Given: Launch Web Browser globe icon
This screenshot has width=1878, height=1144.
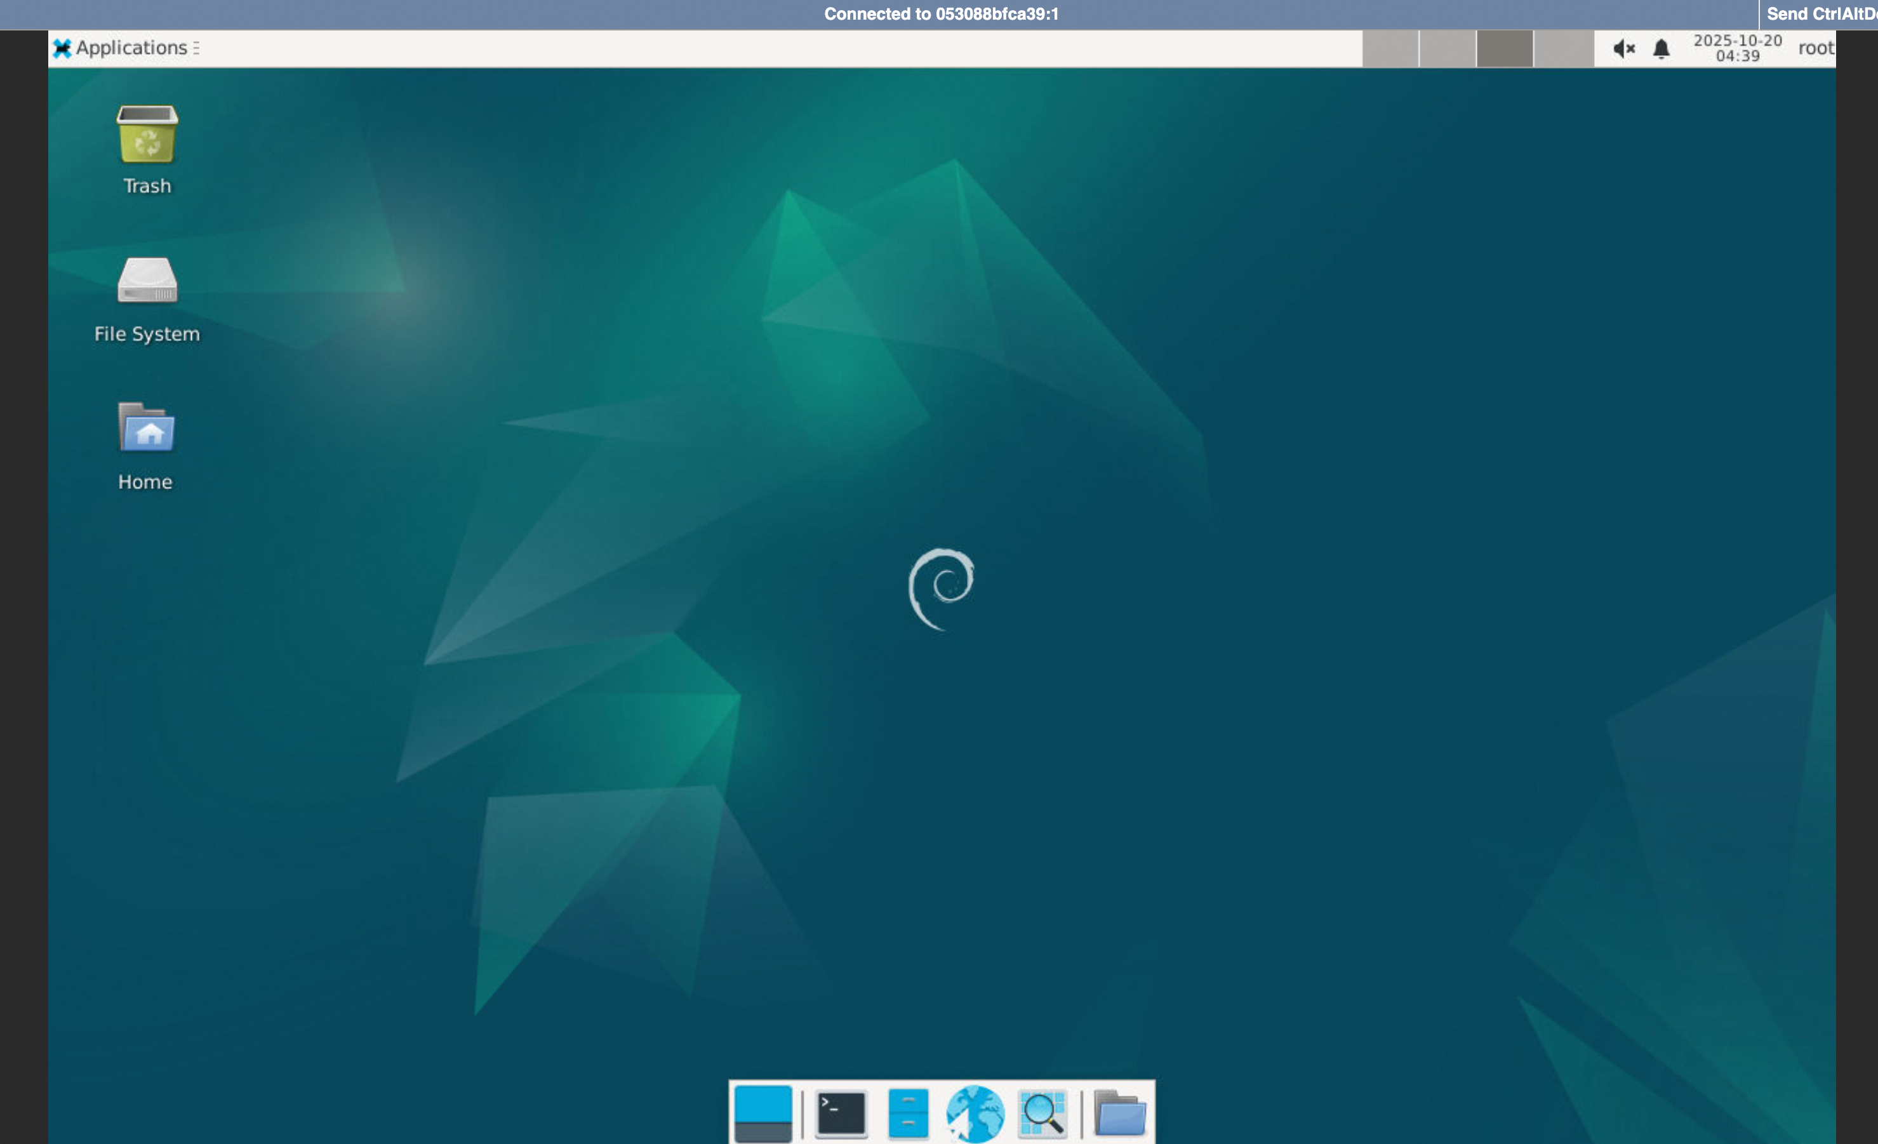Looking at the screenshot, I should 975,1114.
